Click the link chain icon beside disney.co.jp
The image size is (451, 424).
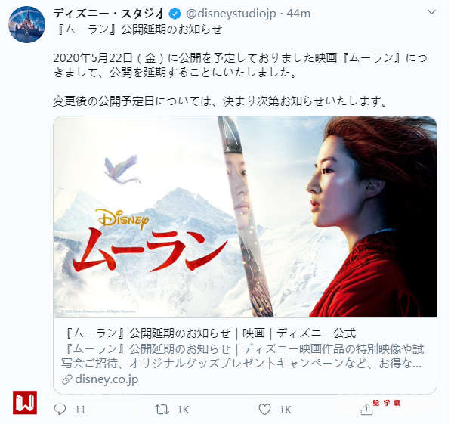coord(66,379)
